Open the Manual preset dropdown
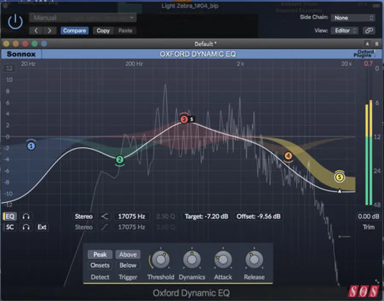The width and height of the screenshot is (384, 301). click(x=83, y=18)
